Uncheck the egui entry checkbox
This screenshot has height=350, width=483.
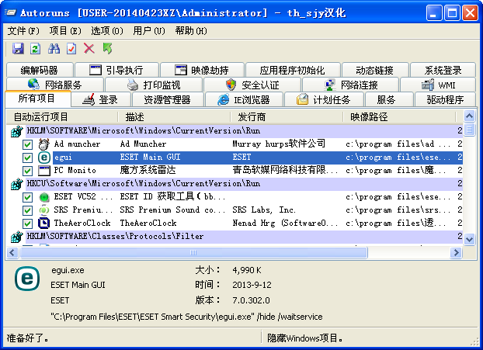[x=27, y=158]
